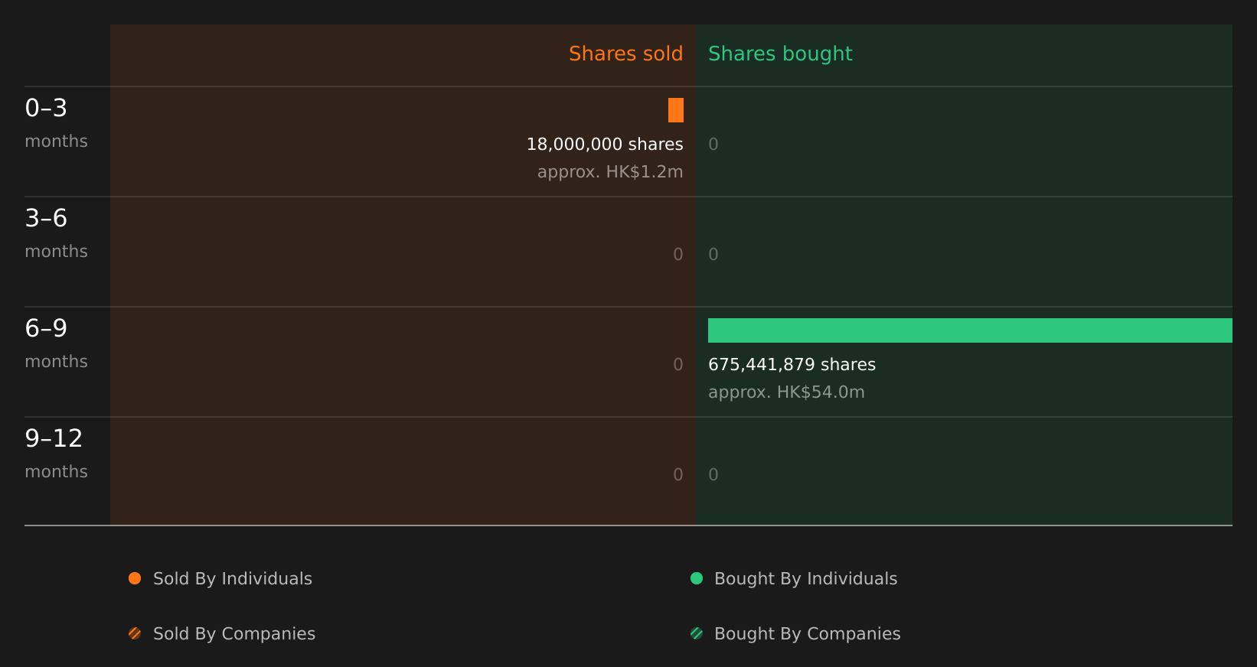This screenshot has width=1257, height=667.
Task: Click the striped Bought By Companies legend icon
Action: point(697,633)
